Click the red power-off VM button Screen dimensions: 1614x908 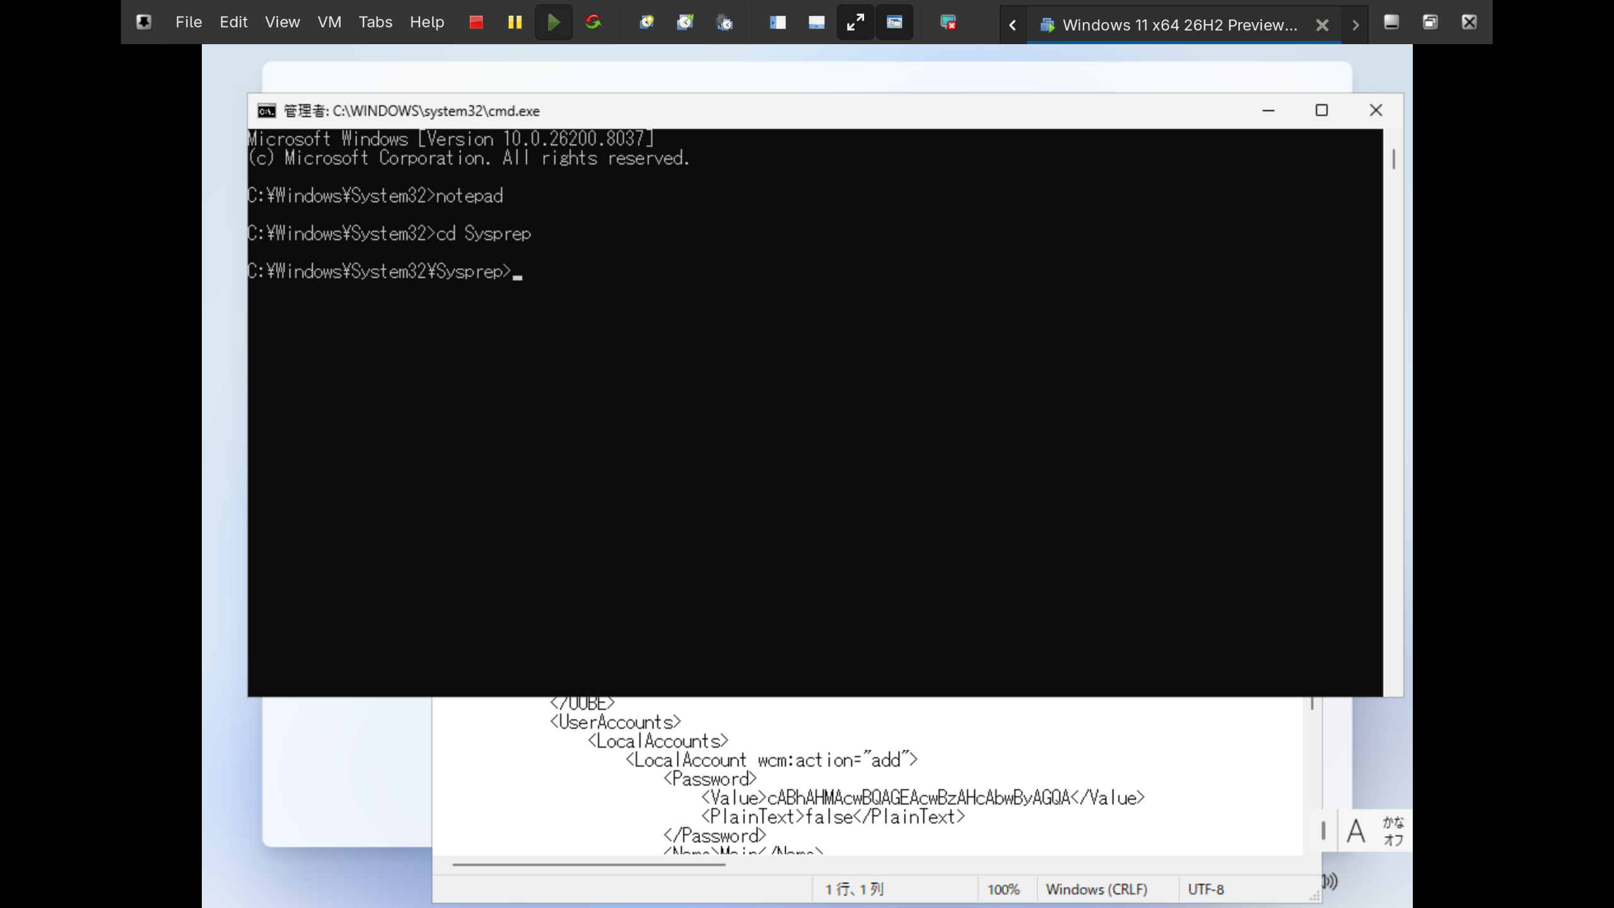point(476,22)
